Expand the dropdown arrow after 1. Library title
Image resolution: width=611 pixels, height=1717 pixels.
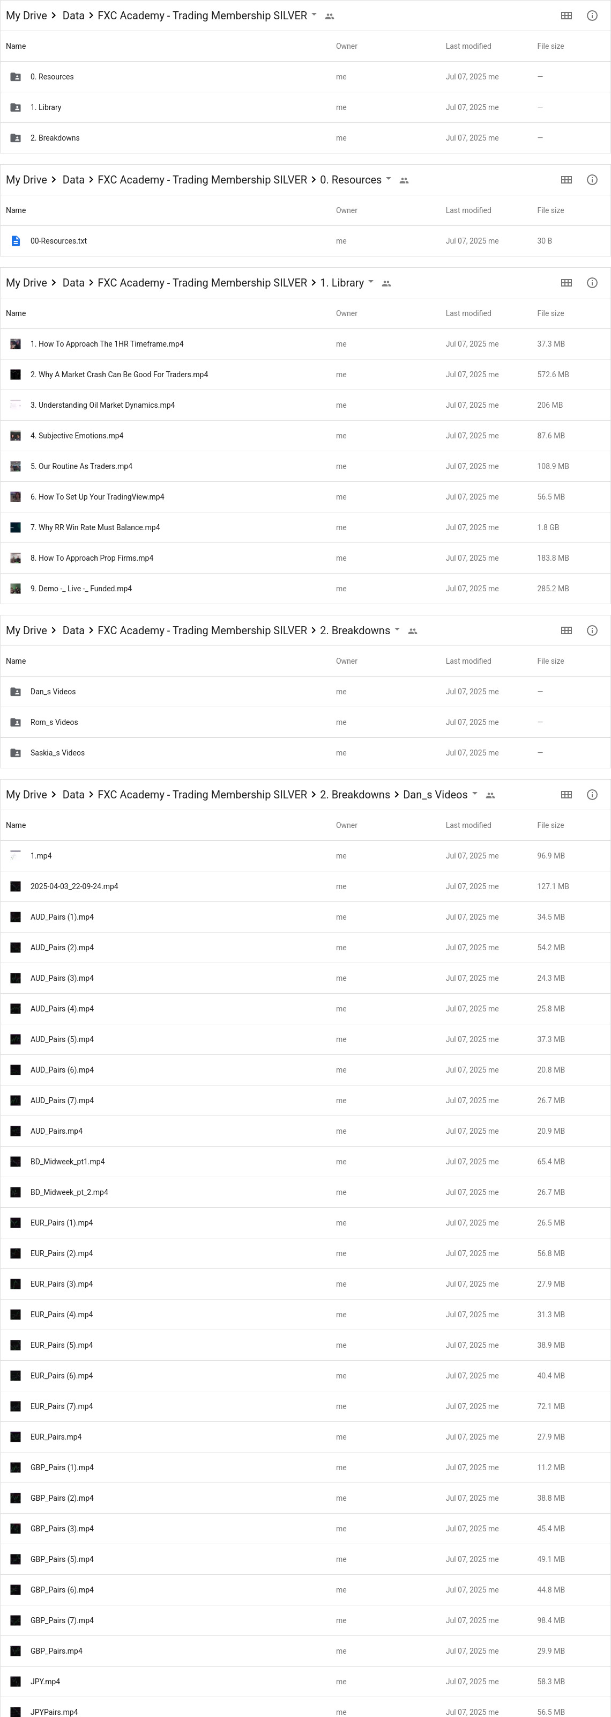point(371,281)
